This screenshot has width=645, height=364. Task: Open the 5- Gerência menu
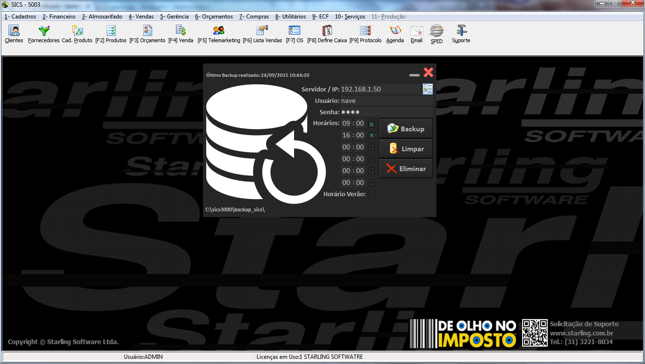[174, 17]
